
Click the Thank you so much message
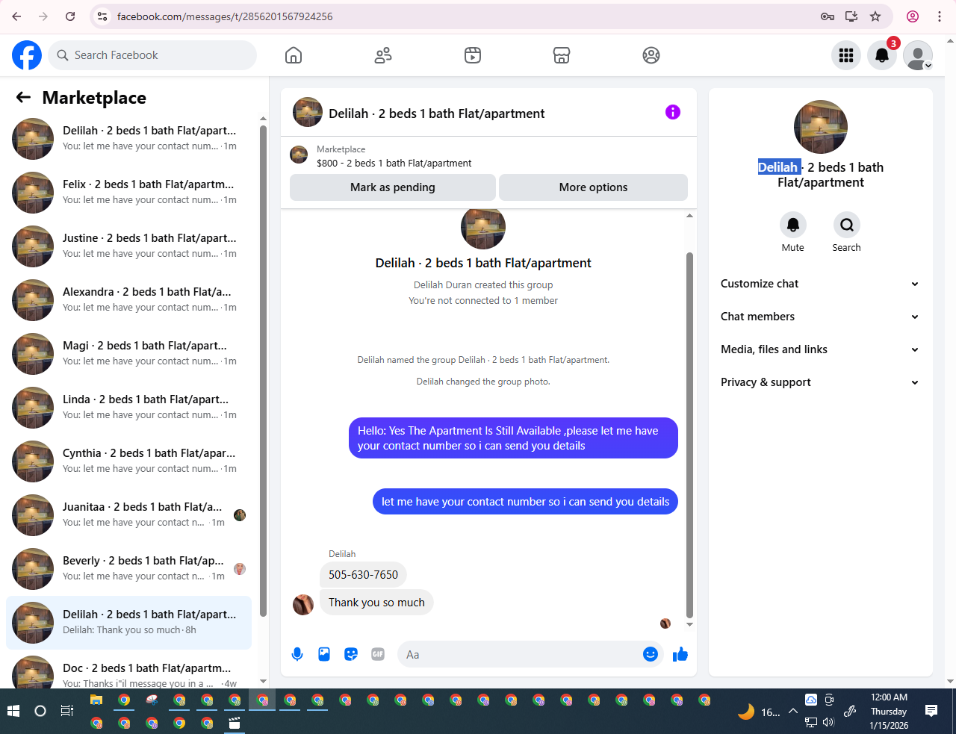(x=376, y=603)
